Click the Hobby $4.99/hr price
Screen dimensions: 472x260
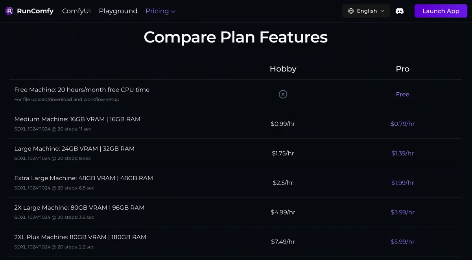pos(283,212)
